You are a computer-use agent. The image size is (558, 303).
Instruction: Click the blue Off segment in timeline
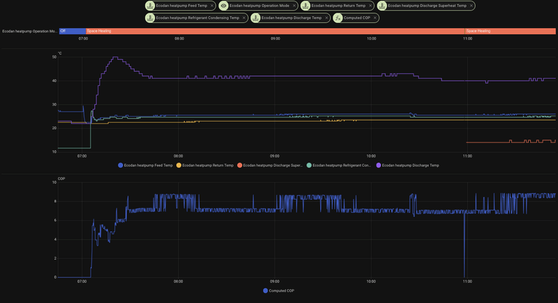point(73,31)
